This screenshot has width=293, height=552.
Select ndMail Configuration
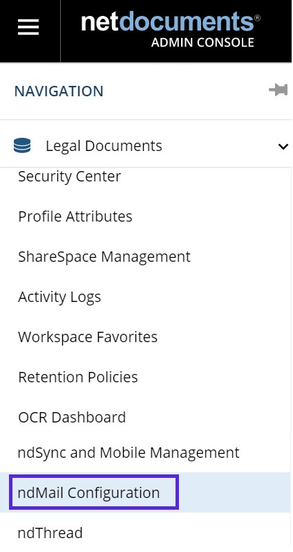click(x=89, y=492)
